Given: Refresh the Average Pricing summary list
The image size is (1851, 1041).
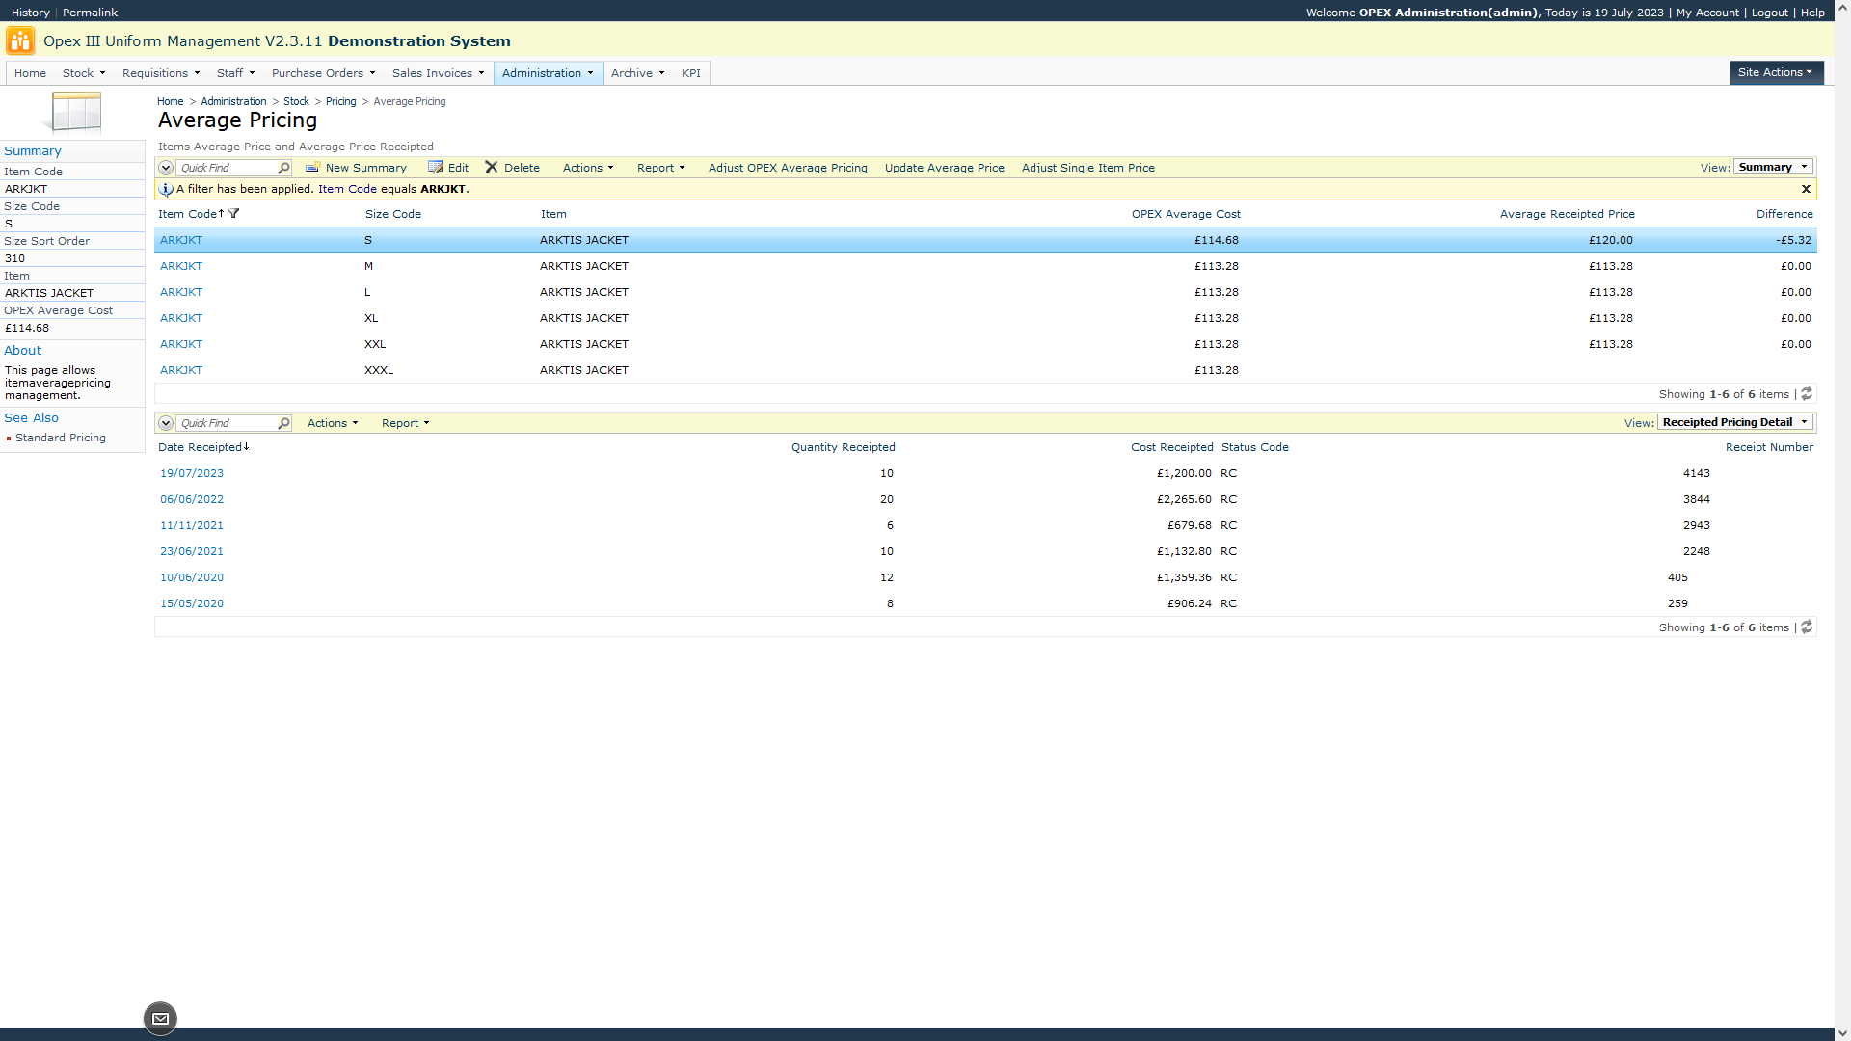Looking at the screenshot, I should 1807,394.
